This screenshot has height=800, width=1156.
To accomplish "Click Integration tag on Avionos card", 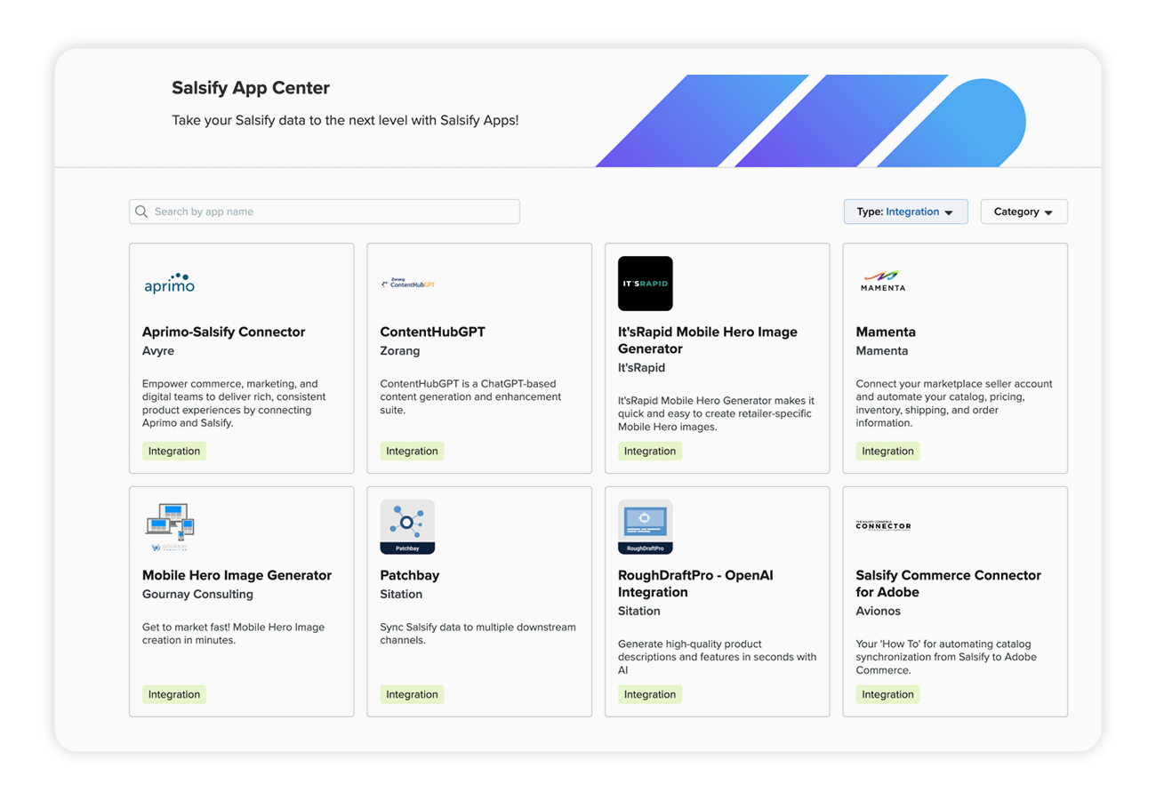I will (x=888, y=694).
